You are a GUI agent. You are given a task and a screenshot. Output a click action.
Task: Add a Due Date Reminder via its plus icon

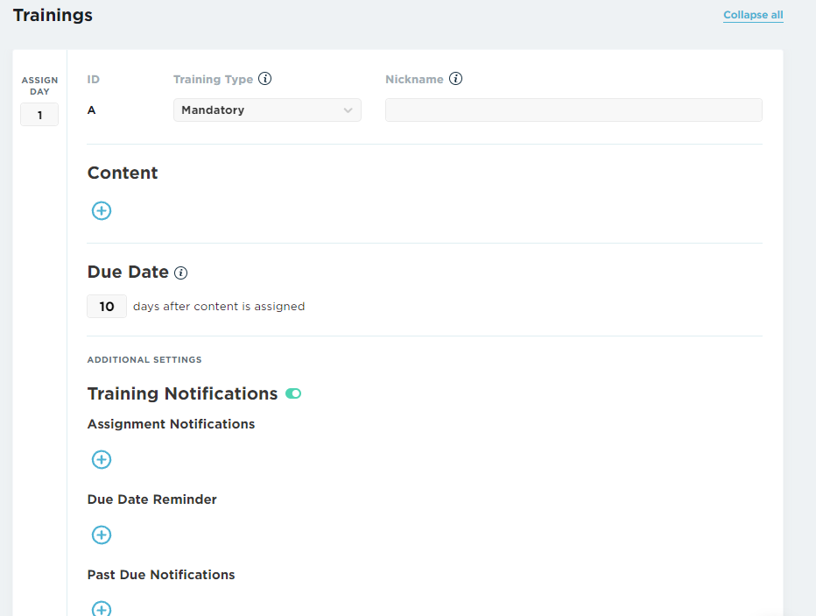(102, 535)
